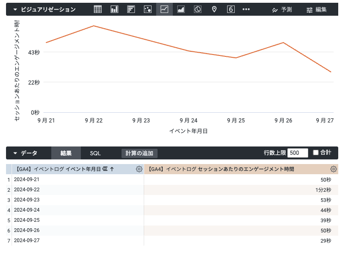The height and width of the screenshot is (256, 341).
Task: Choose the map visualization icon
Action: coord(214,9)
